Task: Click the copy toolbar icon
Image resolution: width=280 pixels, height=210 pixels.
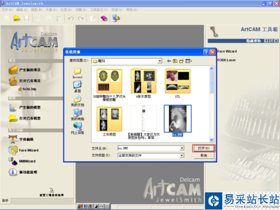Action: point(49,18)
